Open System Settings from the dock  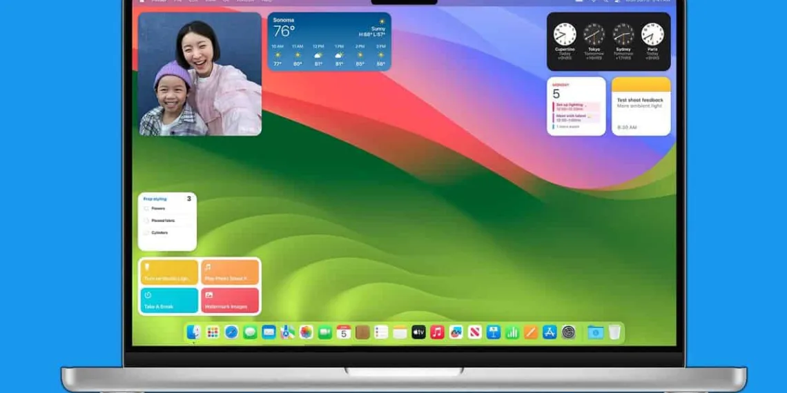(x=568, y=332)
